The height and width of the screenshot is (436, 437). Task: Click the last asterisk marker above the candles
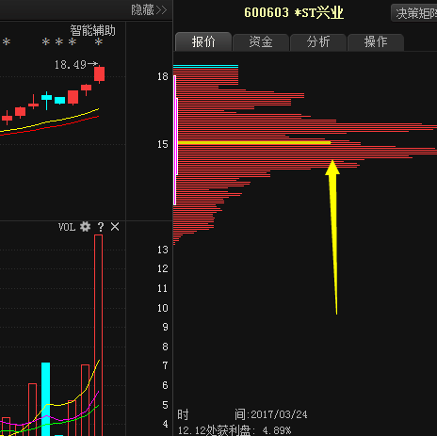pos(99,41)
